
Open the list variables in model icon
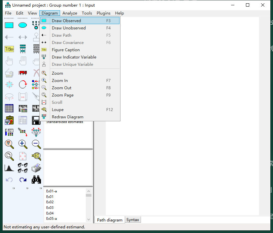pyautogui.click(x=23, y=49)
